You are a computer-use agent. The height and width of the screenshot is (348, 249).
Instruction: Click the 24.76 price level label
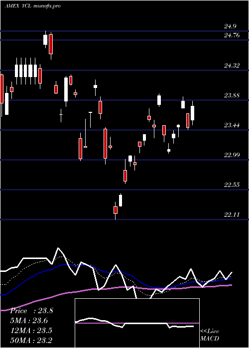[x=232, y=35]
